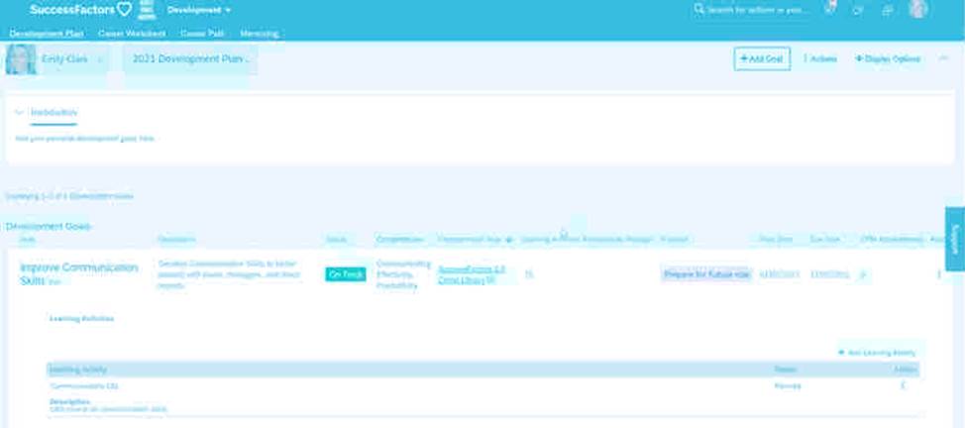The width and height of the screenshot is (965, 428).
Task: Click the Learning Activities section label
Action: (x=82, y=319)
